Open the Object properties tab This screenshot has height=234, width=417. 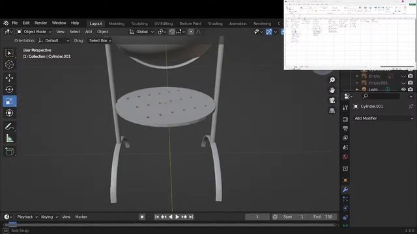(x=345, y=181)
